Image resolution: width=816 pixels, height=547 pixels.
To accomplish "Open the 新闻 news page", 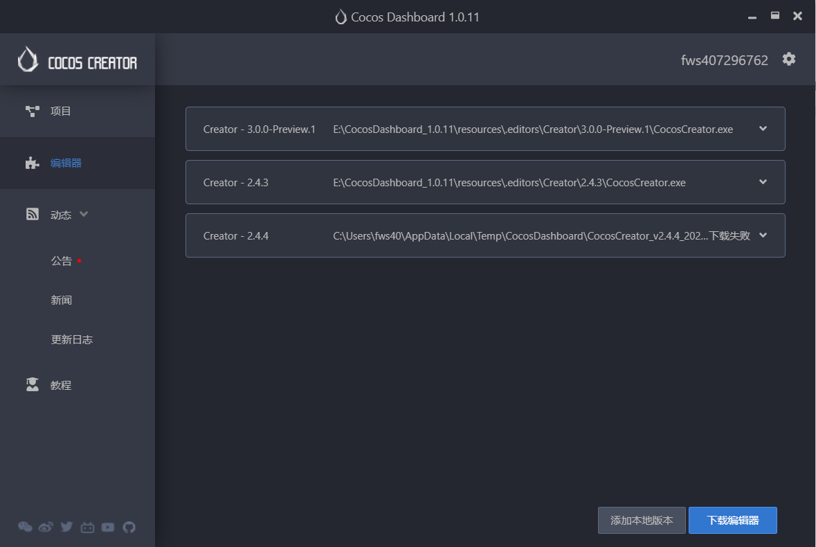I will click(x=62, y=301).
